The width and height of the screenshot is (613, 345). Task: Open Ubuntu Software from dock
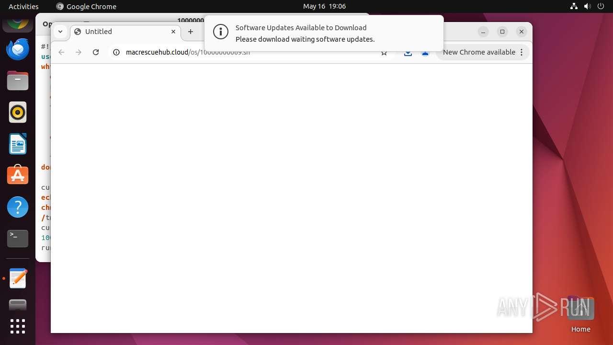18,175
